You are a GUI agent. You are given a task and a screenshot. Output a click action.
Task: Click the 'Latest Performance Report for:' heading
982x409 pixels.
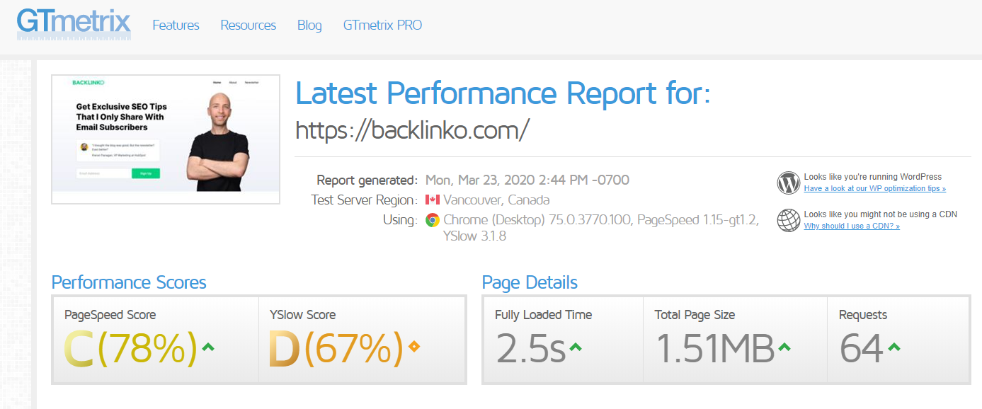[x=503, y=93]
